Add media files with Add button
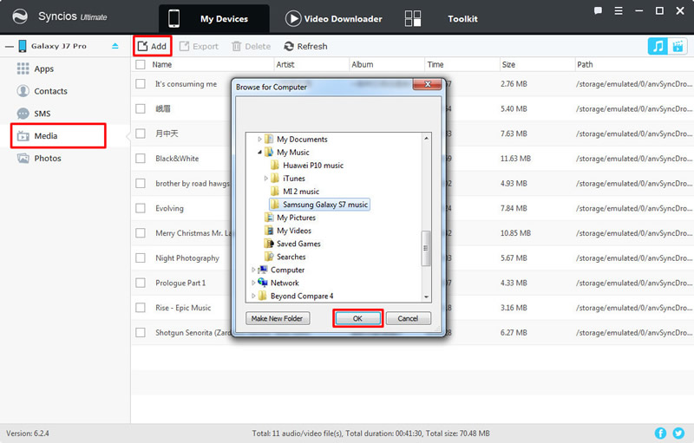Screen dimensions: 694x443 click(153, 46)
